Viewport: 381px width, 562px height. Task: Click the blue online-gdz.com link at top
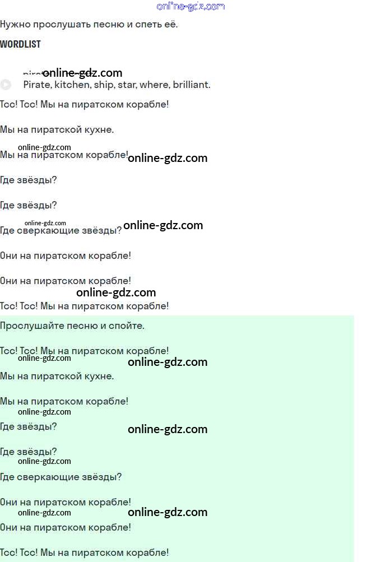190,6
